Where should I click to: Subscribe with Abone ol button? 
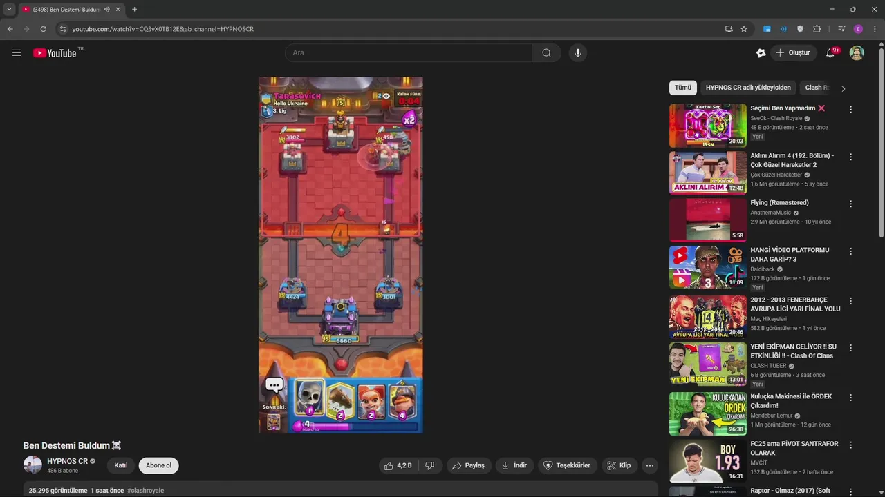[158, 465]
